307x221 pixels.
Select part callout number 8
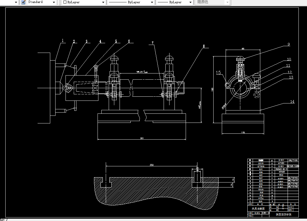[204, 46]
